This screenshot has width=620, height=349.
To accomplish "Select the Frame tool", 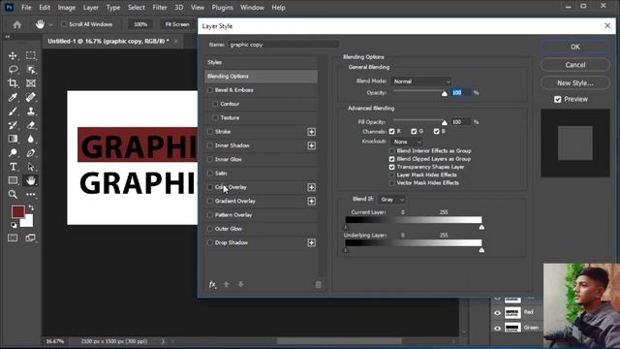I will pyautogui.click(x=30, y=83).
